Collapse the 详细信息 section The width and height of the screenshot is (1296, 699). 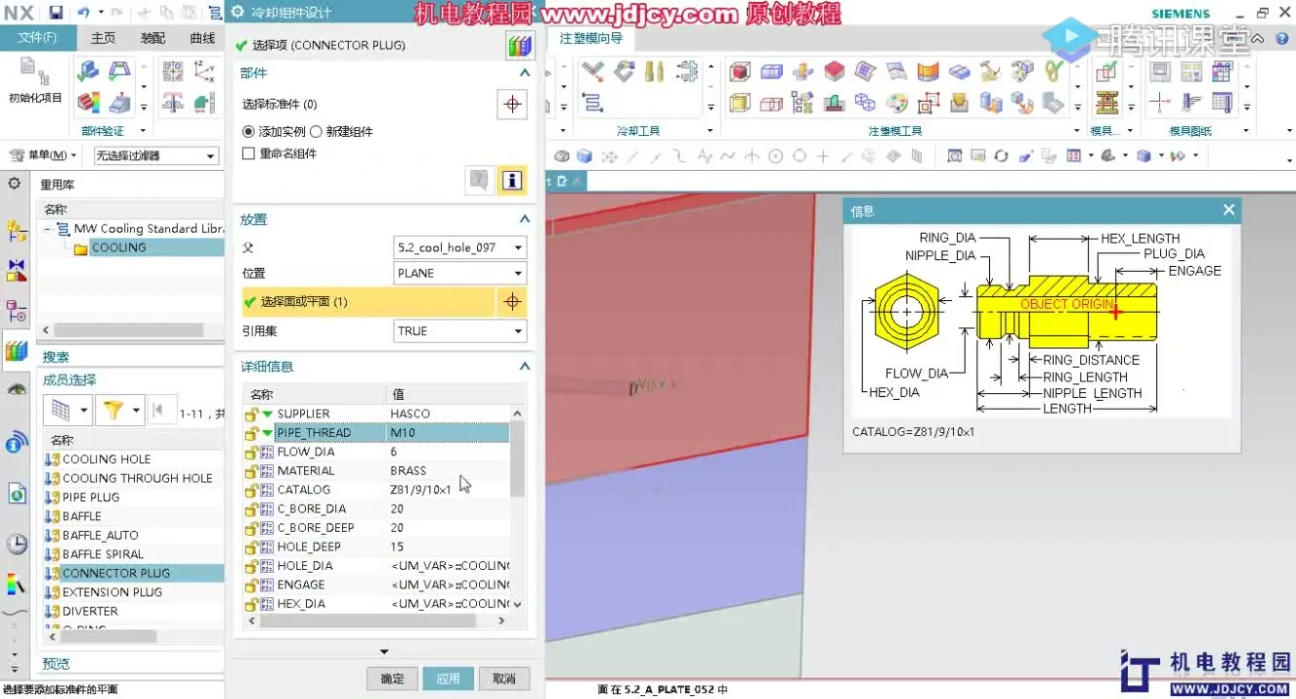click(x=524, y=366)
